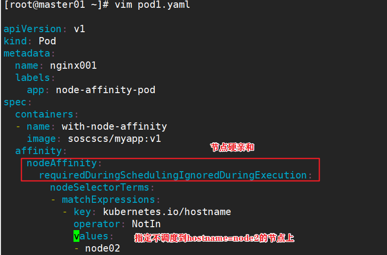Click the 'labels' key text

(x=33, y=78)
